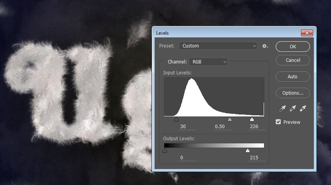Select the gray point eyedropper
Screen dimensions: 331x185
tap(292, 109)
